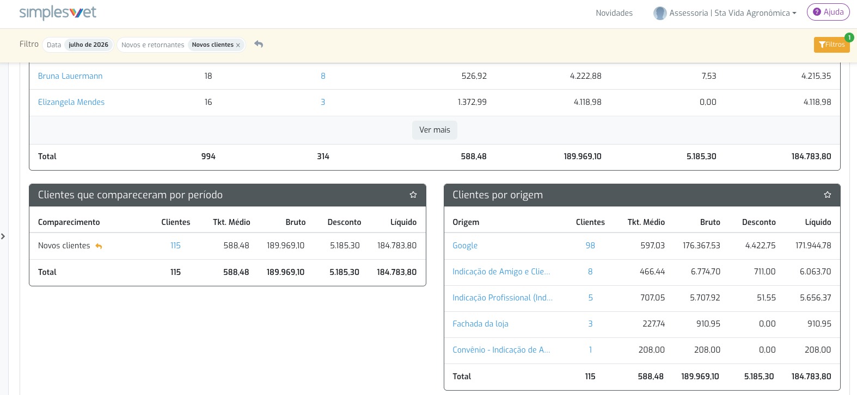This screenshot has height=395, width=857.
Task: Open Fachada da loja origin link
Action: [x=480, y=324]
